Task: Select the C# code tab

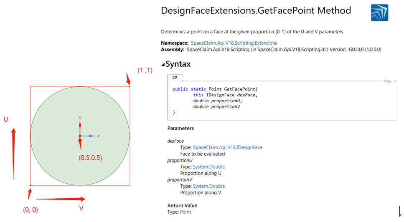Action: [175, 78]
